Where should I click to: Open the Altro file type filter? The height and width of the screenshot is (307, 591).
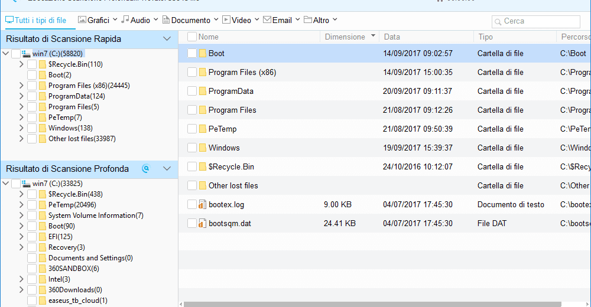tap(320, 20)
